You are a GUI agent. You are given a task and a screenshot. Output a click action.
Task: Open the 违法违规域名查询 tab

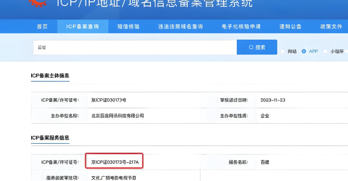click(181, 27)
